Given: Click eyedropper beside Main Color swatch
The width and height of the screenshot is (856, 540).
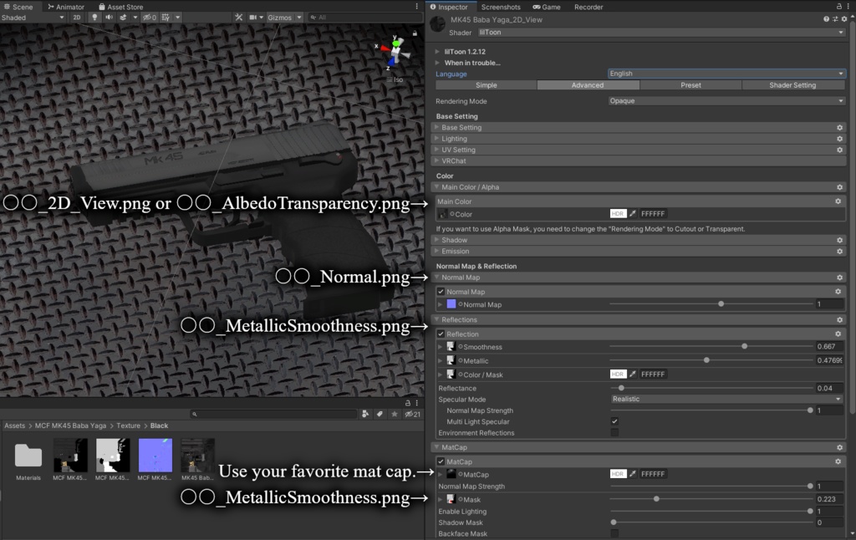Looking at the screenshot, I should pyautogui.click(x=633, y=213).
